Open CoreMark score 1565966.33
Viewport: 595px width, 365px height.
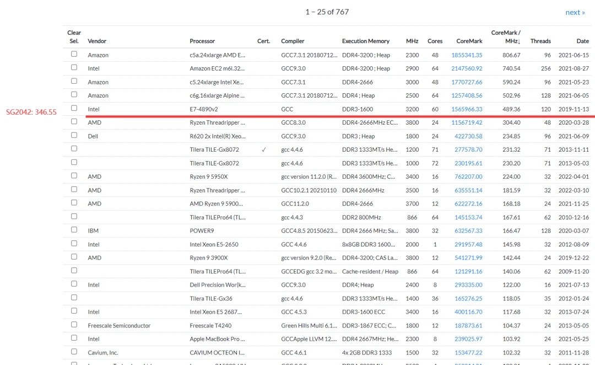click(467, 109)
